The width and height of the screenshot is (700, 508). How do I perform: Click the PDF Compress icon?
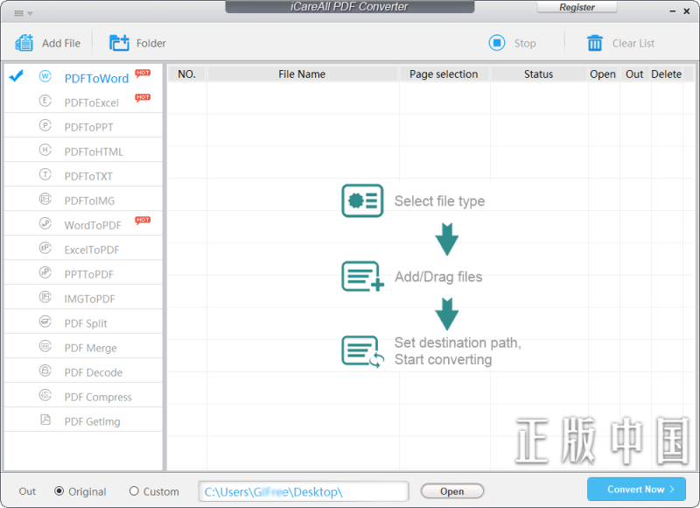(45, 395)
